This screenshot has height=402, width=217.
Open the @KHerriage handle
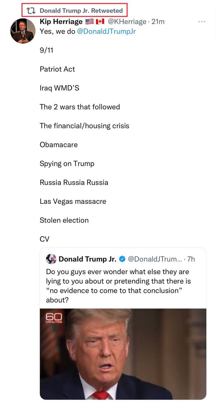(x=127, y=21)
